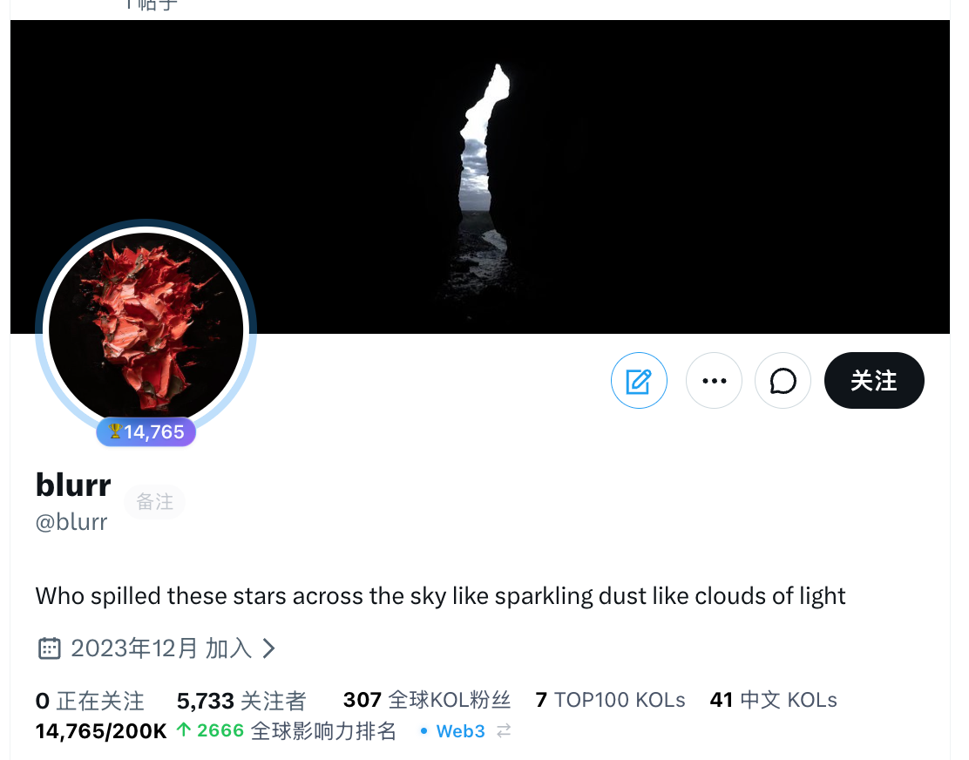View the 41 中文 KOLs stat
Screen dimensions: 969x760
pos(774,700)
